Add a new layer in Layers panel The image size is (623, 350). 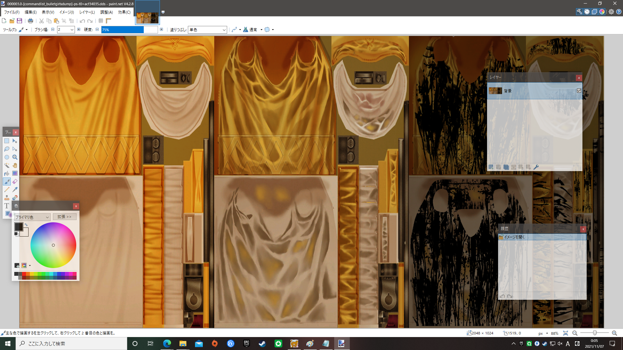(x=491, y=167)
